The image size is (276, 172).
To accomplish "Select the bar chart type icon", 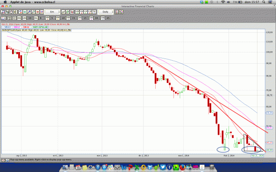I will [x=68, y=12].
